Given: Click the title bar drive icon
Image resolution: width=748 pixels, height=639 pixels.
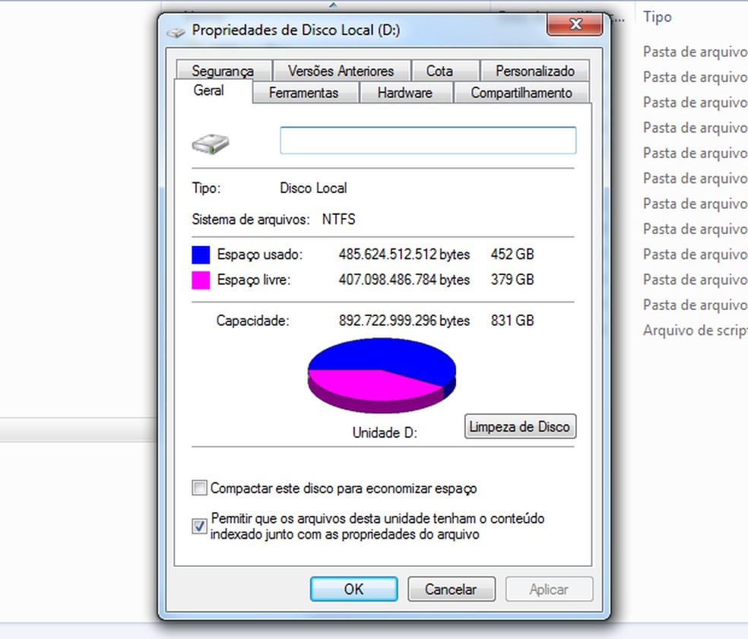Looking at the screenshot, I should pos(176,32).
